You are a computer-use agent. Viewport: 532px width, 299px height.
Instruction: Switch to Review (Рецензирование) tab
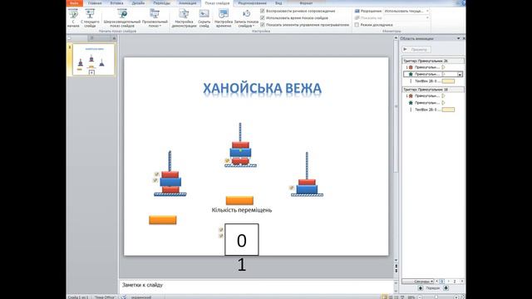coord(252,3)
